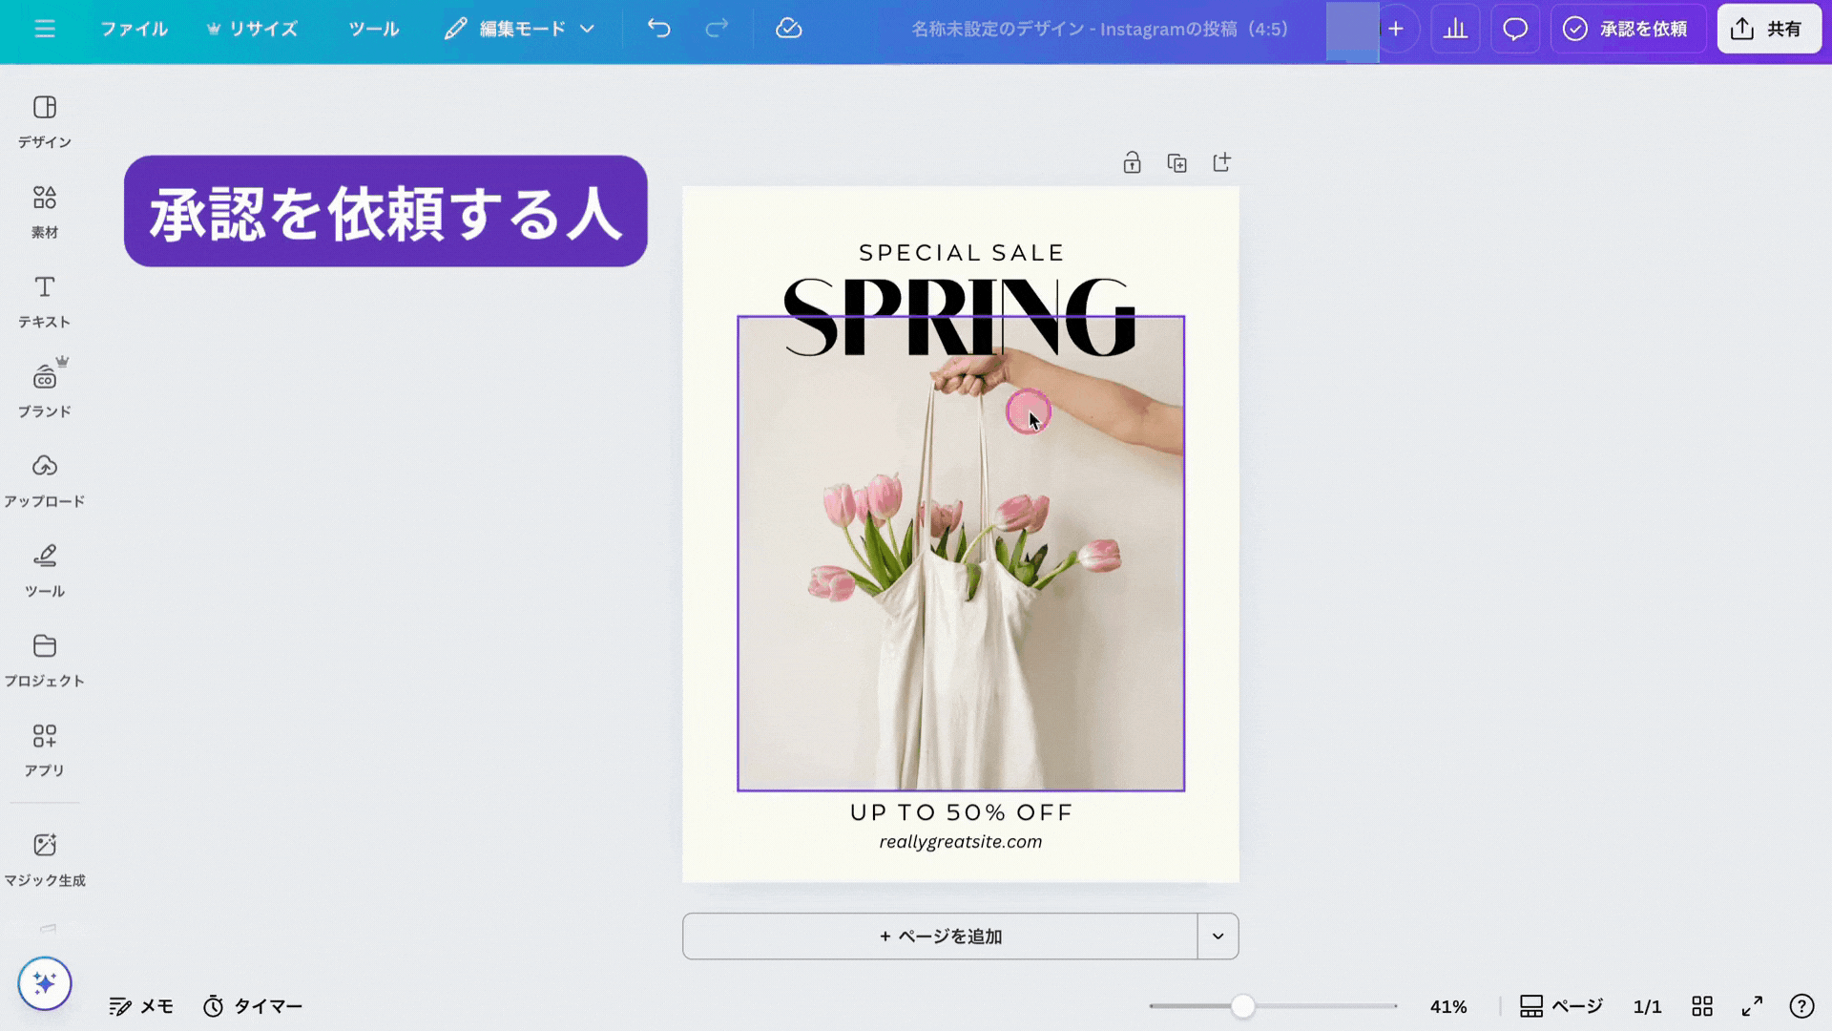Open the デザイン panel in sidebar

(44, 121)
